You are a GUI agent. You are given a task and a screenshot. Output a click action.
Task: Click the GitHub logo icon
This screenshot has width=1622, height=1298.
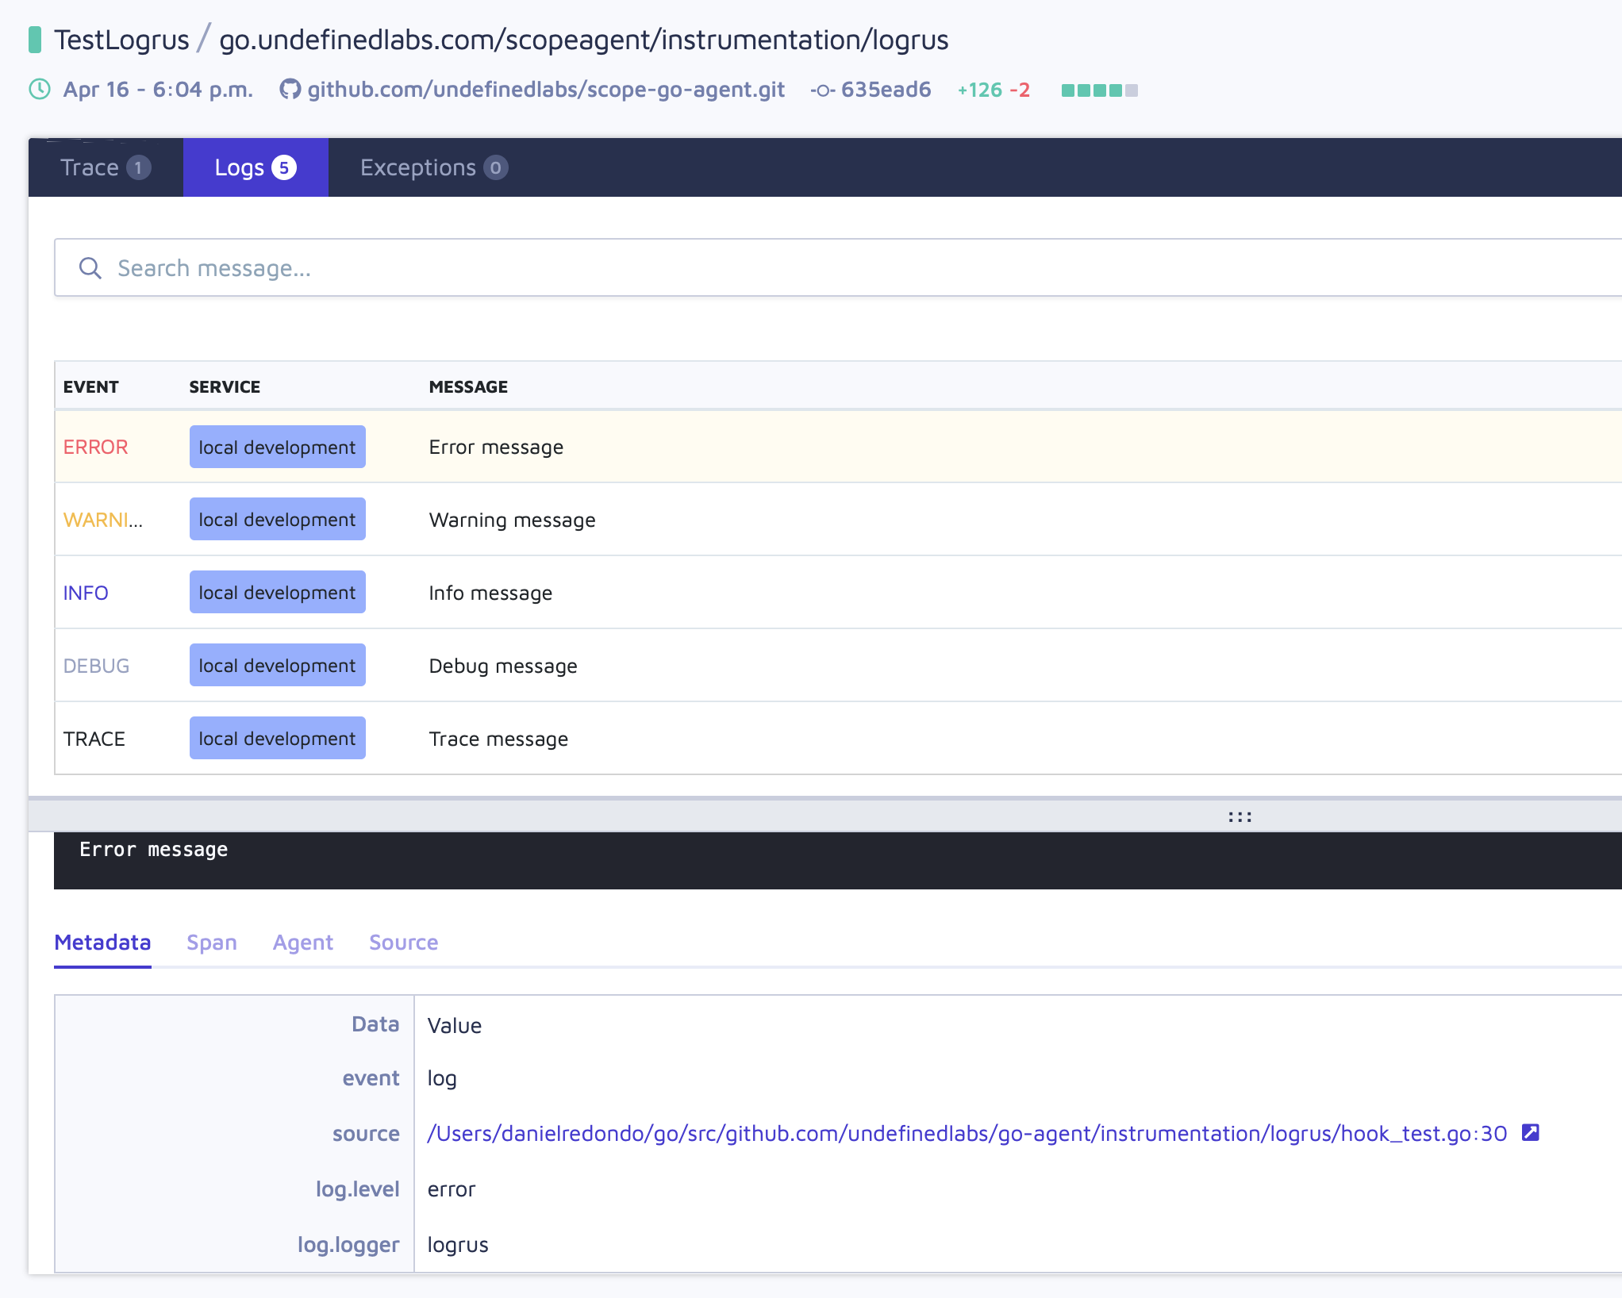tap(290, 89)
